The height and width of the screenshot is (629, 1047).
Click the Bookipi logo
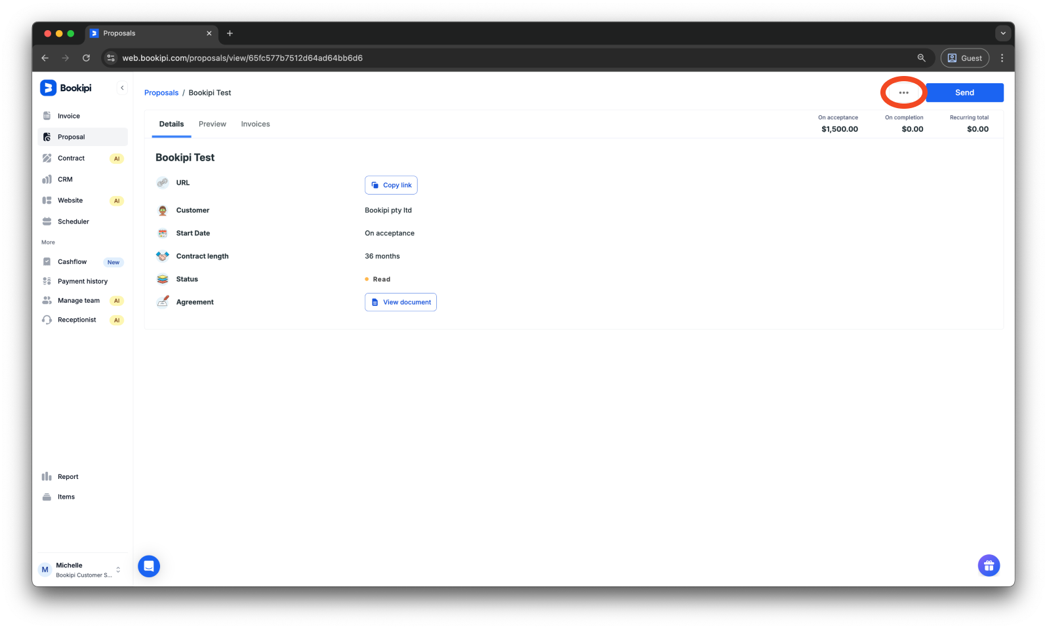(x=66, y=88)
